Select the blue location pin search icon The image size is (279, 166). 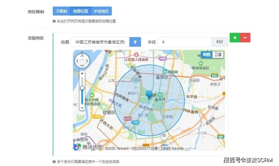pos(135,42)
